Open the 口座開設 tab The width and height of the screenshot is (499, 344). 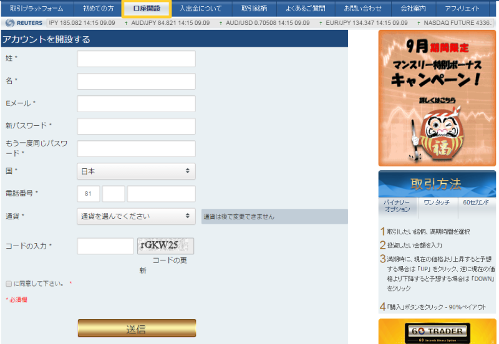(x=147, y=9)
